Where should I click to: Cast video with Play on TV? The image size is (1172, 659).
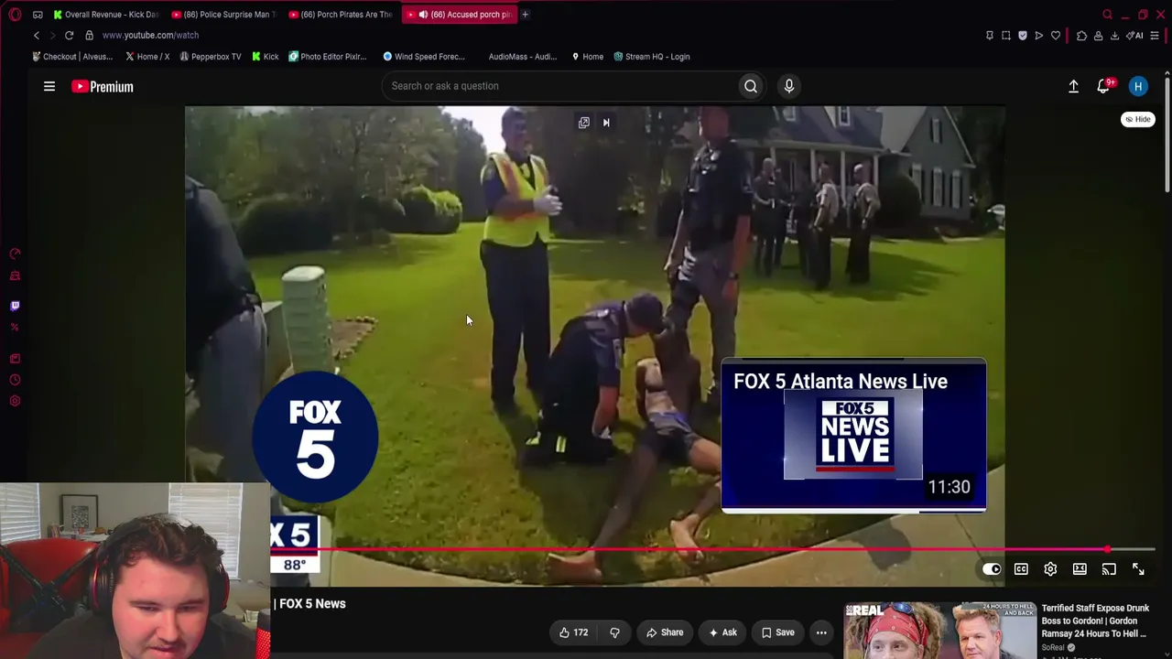click(x=1109, y=569)
